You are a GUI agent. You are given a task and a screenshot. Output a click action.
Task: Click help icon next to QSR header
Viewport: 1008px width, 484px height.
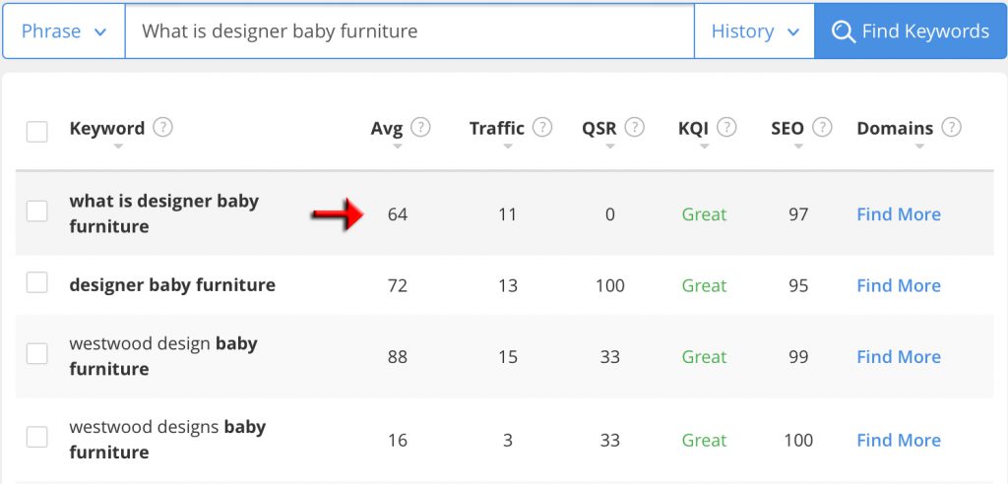[635, 127]
